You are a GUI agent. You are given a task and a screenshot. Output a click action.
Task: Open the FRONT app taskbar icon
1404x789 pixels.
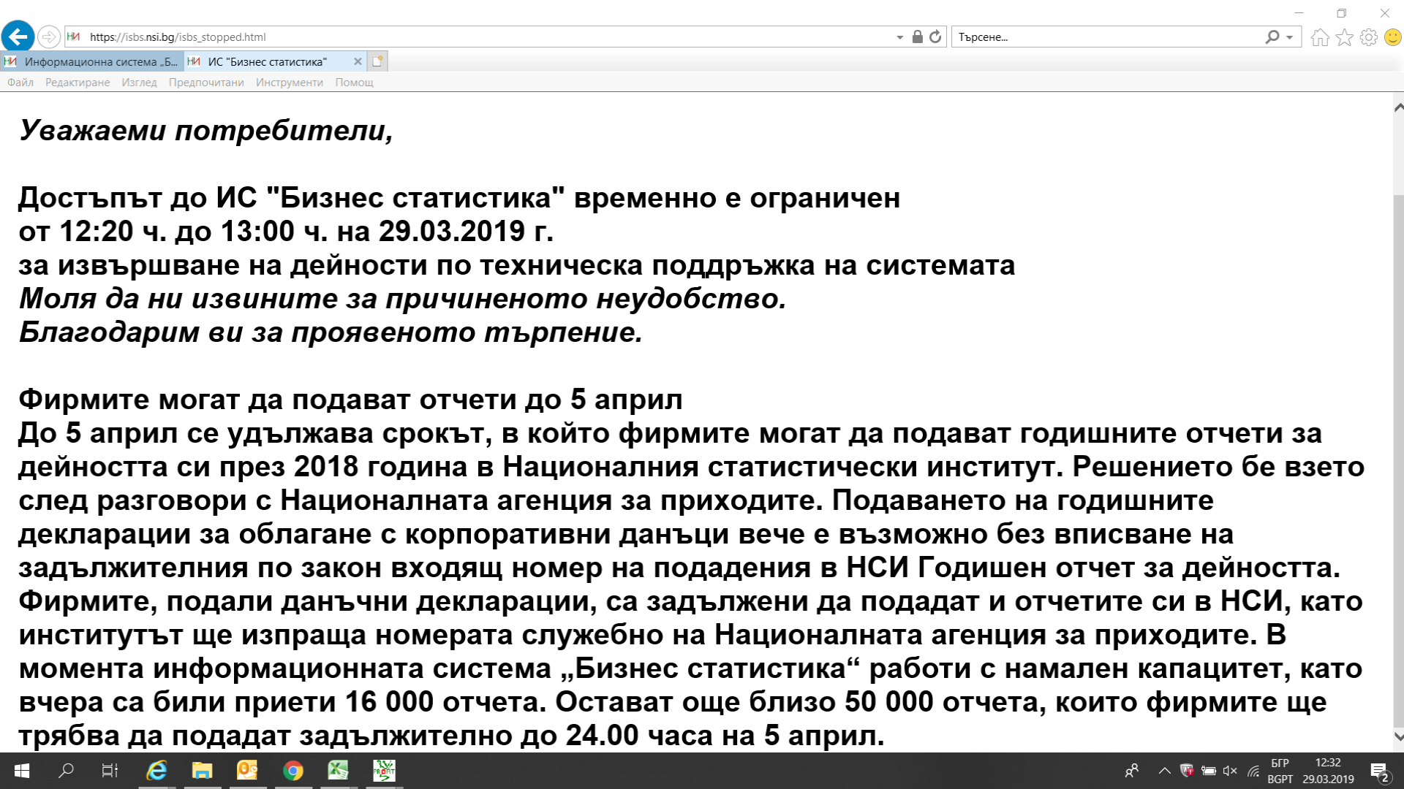click(x=384, y=771)
